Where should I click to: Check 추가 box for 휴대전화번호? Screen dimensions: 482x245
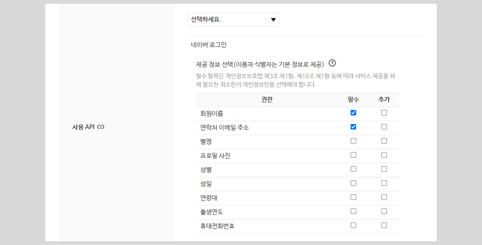384,225
